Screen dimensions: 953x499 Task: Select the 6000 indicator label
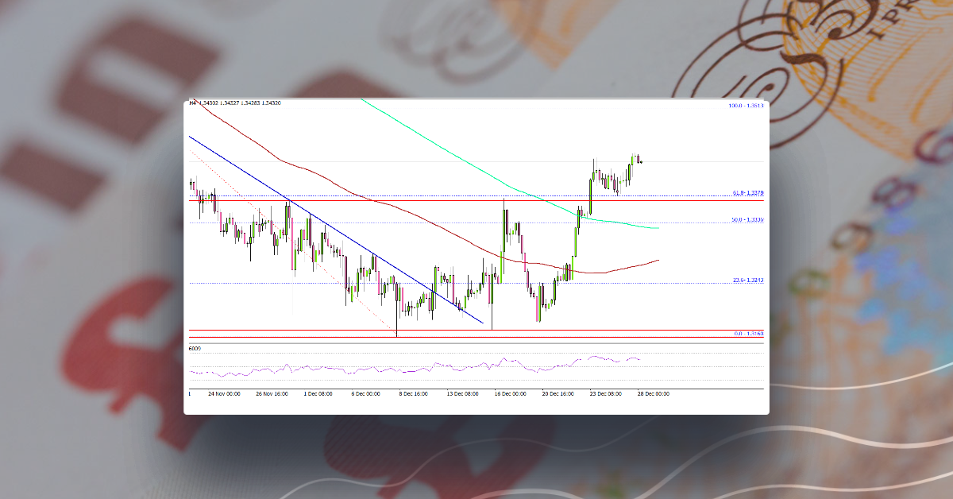(x=193, y=348)
